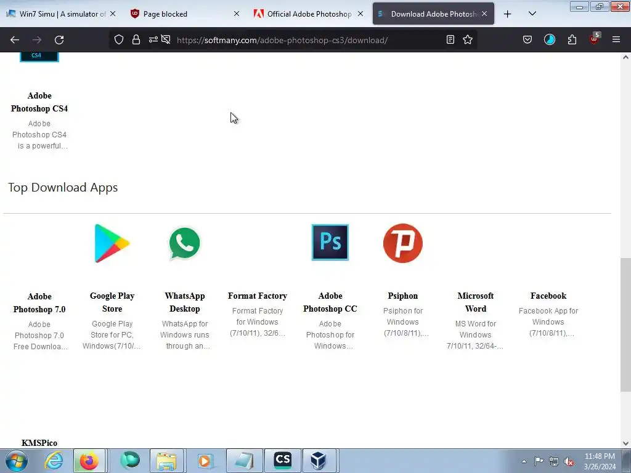Open the VirtualBox taskbar icon

click(x=319, y=461)
